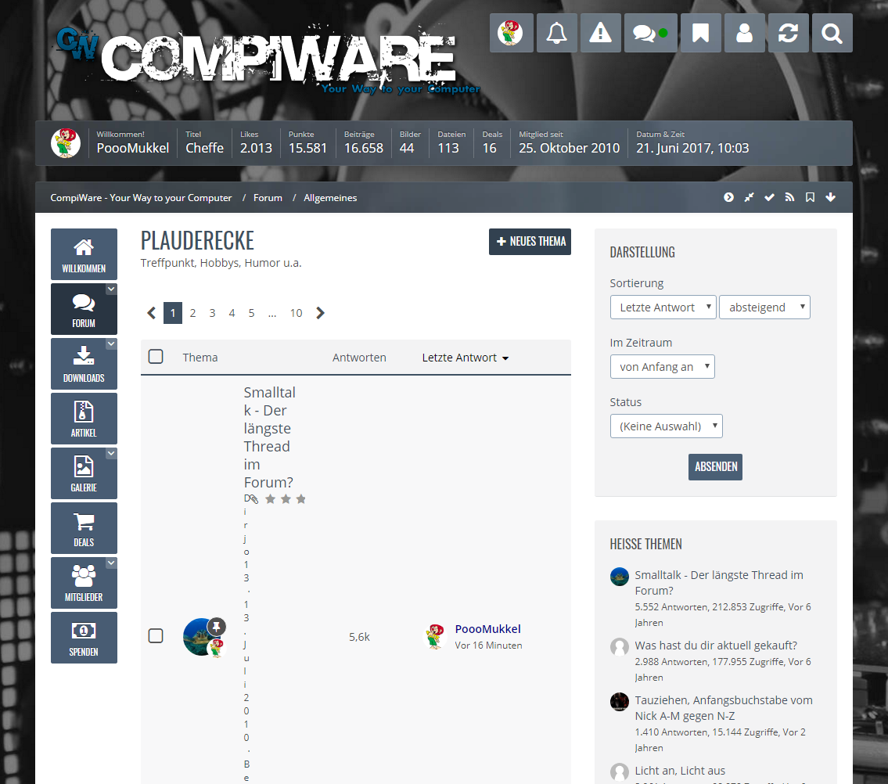
Task: Tick the checkbox for the Smalltalk thread
Action: [156, 635]
